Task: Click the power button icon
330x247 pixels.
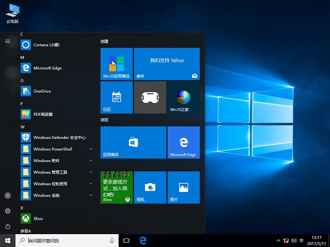Action: coord(8,226)
